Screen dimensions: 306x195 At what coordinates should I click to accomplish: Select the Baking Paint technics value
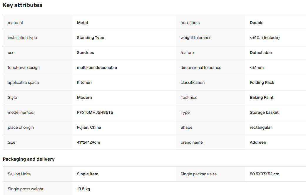click(x=262, y=97)
